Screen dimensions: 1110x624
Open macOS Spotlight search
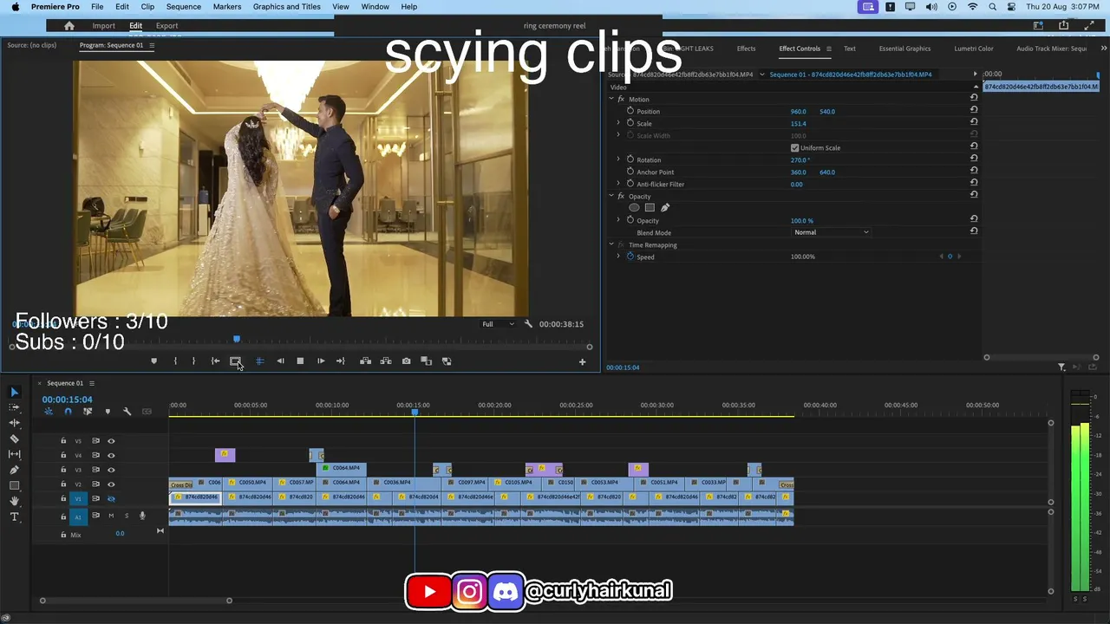[x=992, y=7]
